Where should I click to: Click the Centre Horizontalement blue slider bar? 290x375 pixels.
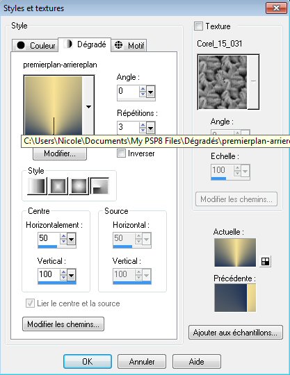click(47, 247)
